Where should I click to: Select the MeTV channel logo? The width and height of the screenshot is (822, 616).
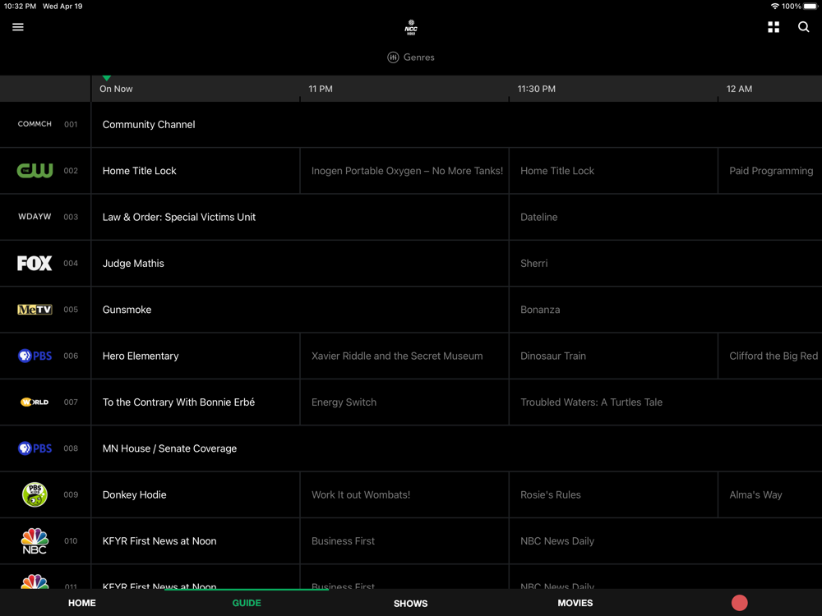pos(35,310)
